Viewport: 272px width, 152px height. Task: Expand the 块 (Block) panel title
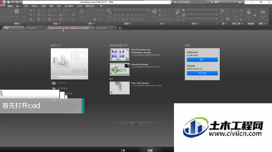click(162, 24)
